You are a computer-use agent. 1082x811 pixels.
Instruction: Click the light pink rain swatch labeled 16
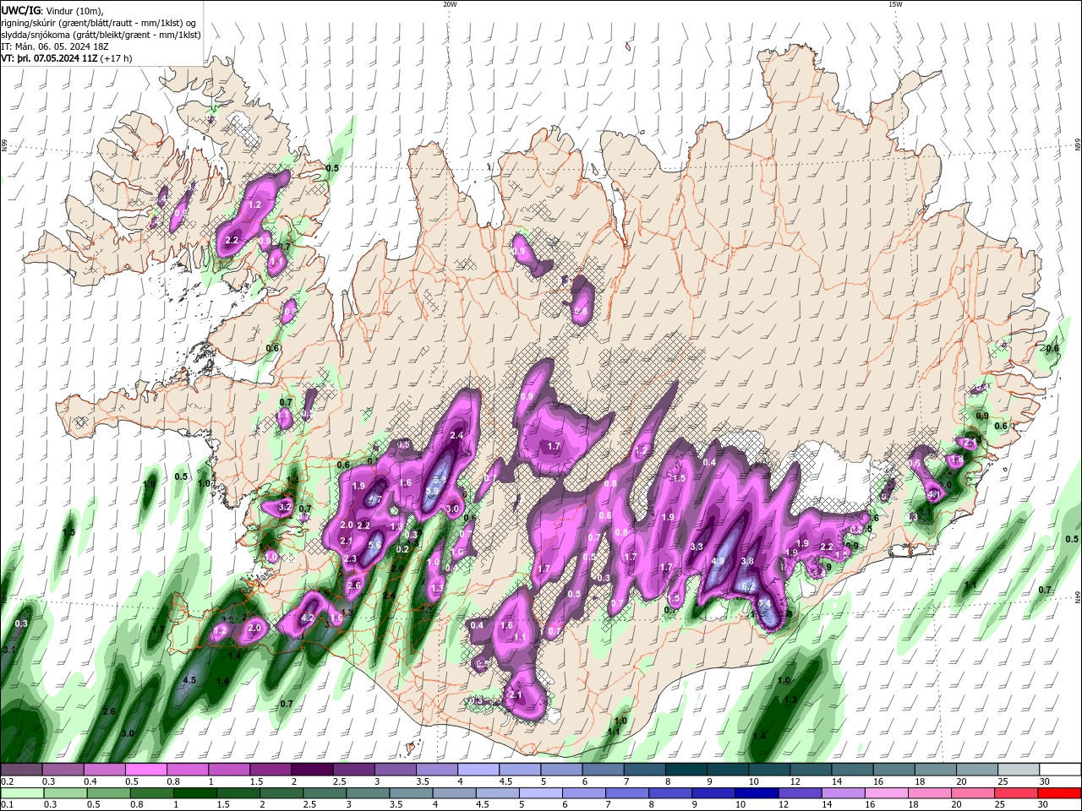pyautogui.click(x=886, y=793)
